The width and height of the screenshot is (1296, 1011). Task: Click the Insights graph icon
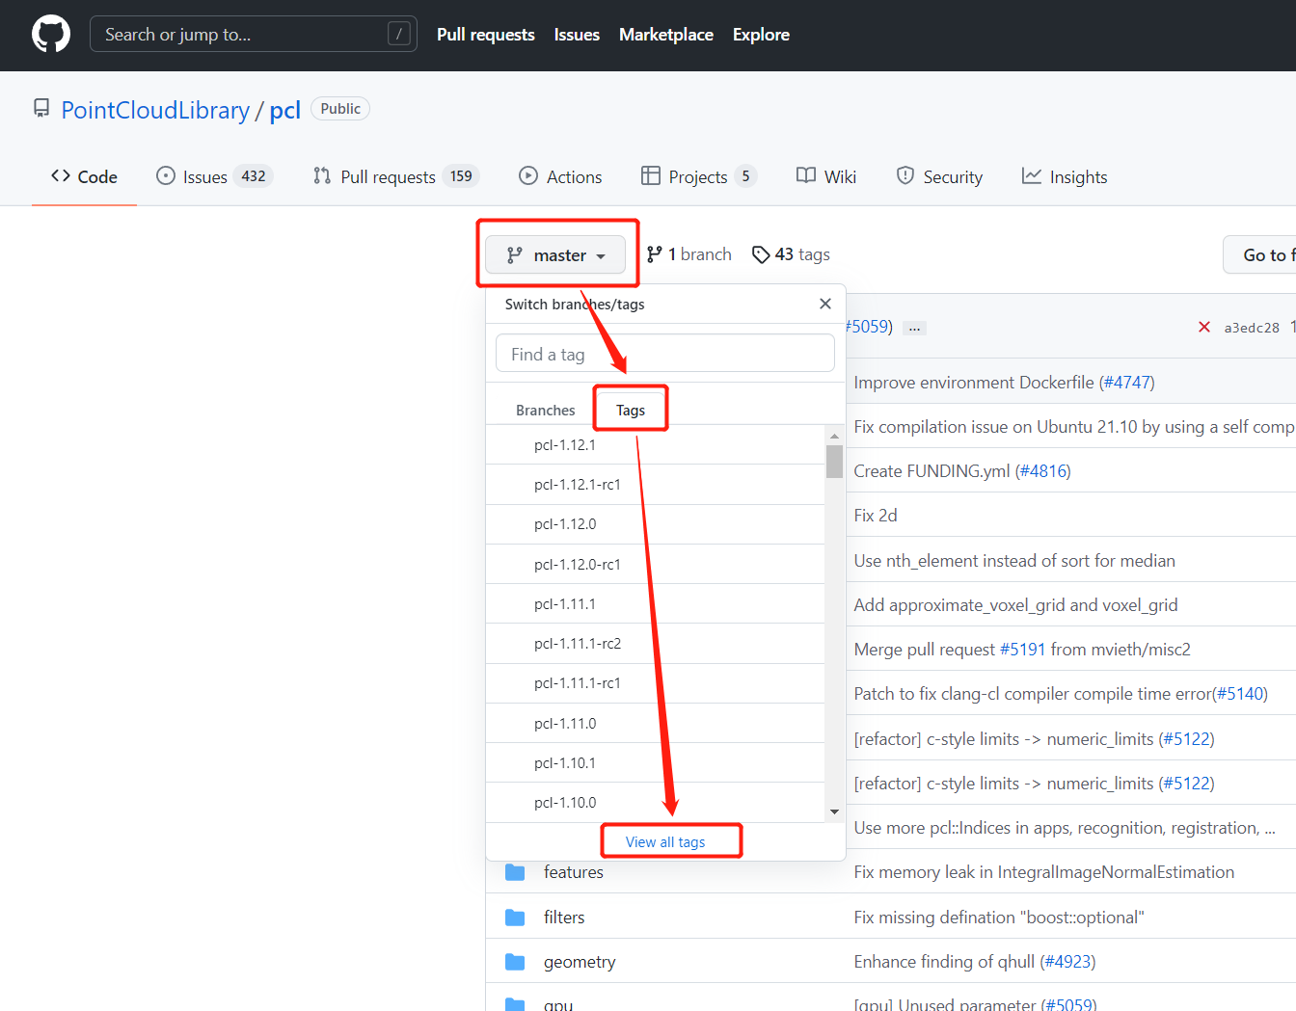[1032, 175]
